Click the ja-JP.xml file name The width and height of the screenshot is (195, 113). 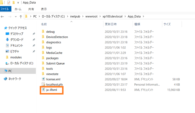(x=51, y=90)
